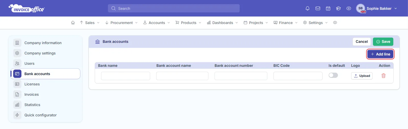This screenshot has height=129, width=408.
Task: Click the Statistics bar chart icon
Action: tap(17, 105)
